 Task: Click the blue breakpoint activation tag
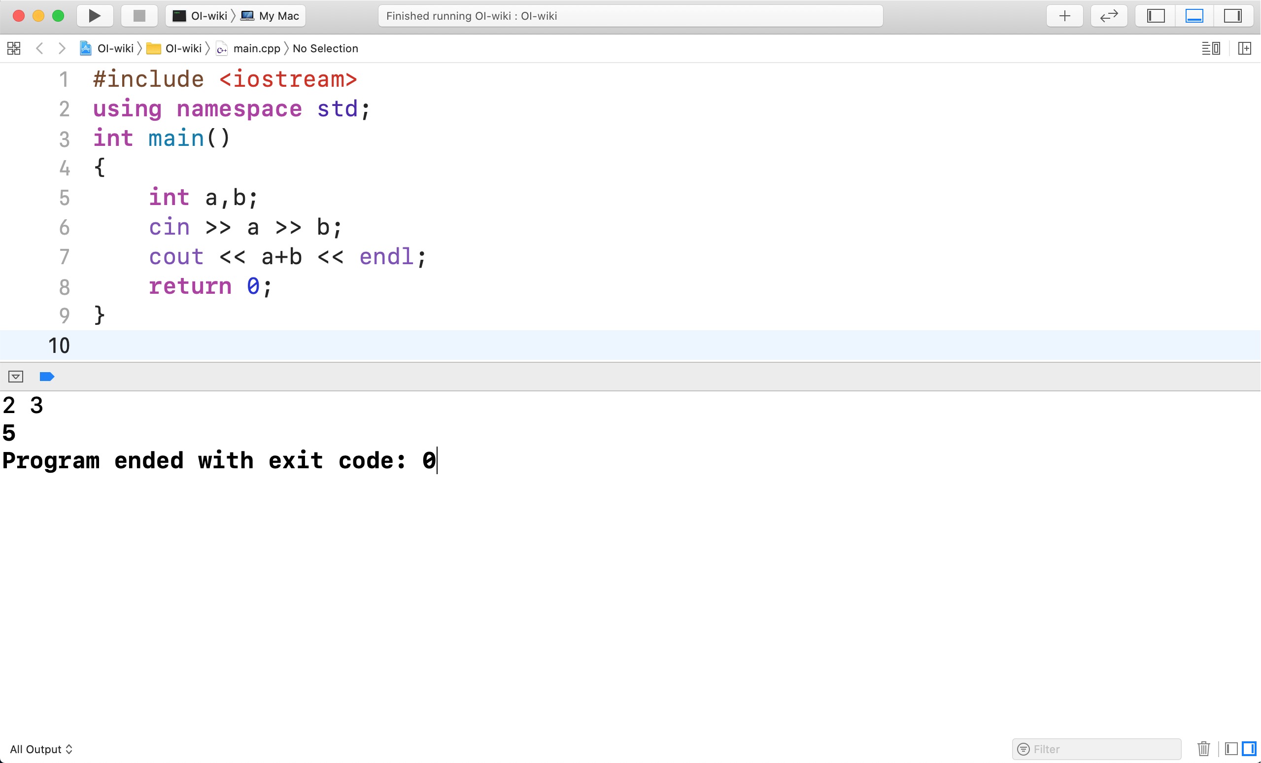point(47,377)
